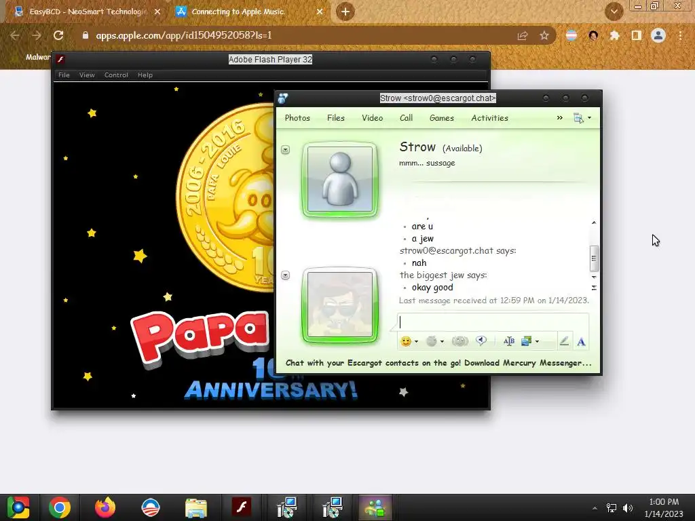
Task: Open Flash Player Control menu
Action: [116, 75]
